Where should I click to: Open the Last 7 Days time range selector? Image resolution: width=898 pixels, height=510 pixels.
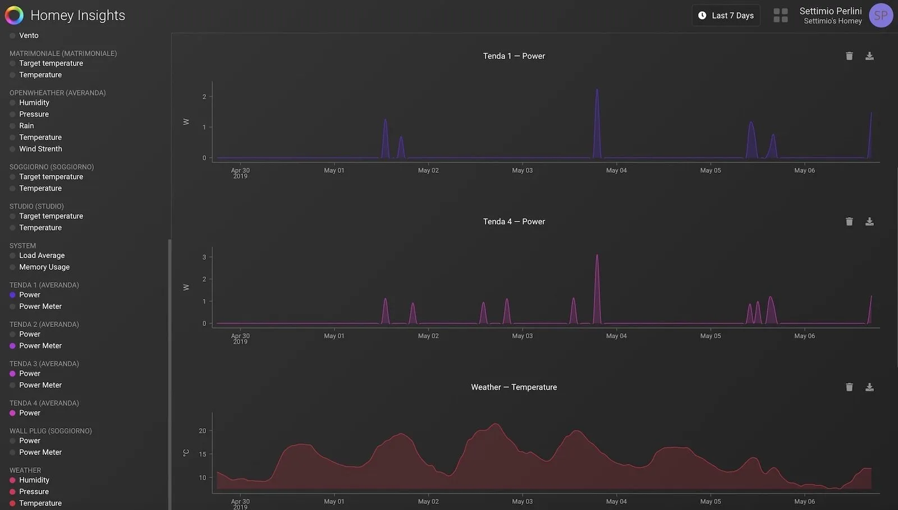(x=726, y=16)
